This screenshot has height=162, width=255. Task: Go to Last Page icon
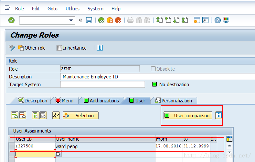click(x=185, y=20)
